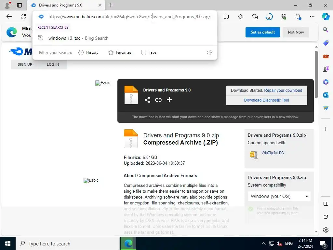
Task: Open Collections icon in toolbar
Action: (x=255, y=17)
